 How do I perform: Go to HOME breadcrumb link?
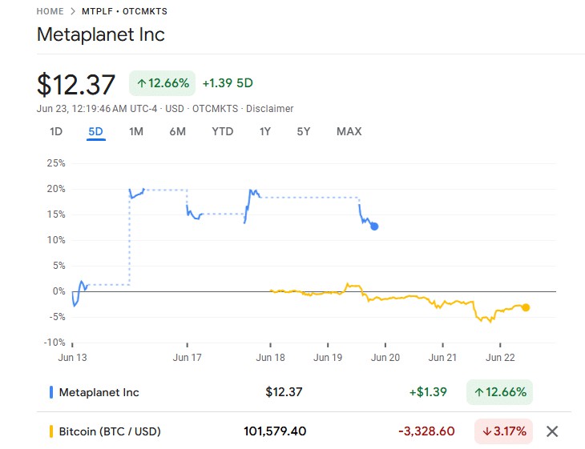click(50, 11)
